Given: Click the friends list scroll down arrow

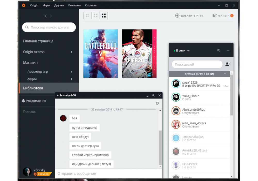Looking at the screenshot, I should click(x=232, y=176).
